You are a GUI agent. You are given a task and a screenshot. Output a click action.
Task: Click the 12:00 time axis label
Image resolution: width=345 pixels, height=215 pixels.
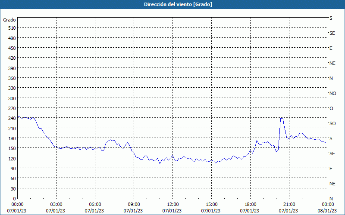[x=173, y=205]
